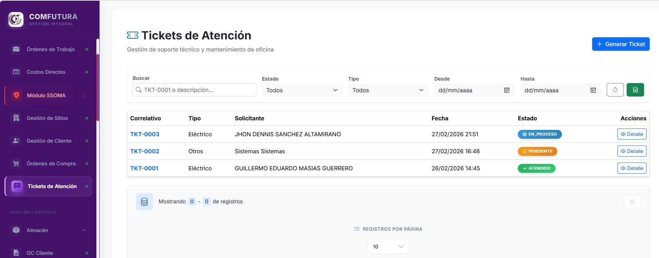
Task: Click date 26/02/2026 14:45
Action: point(456,168)
